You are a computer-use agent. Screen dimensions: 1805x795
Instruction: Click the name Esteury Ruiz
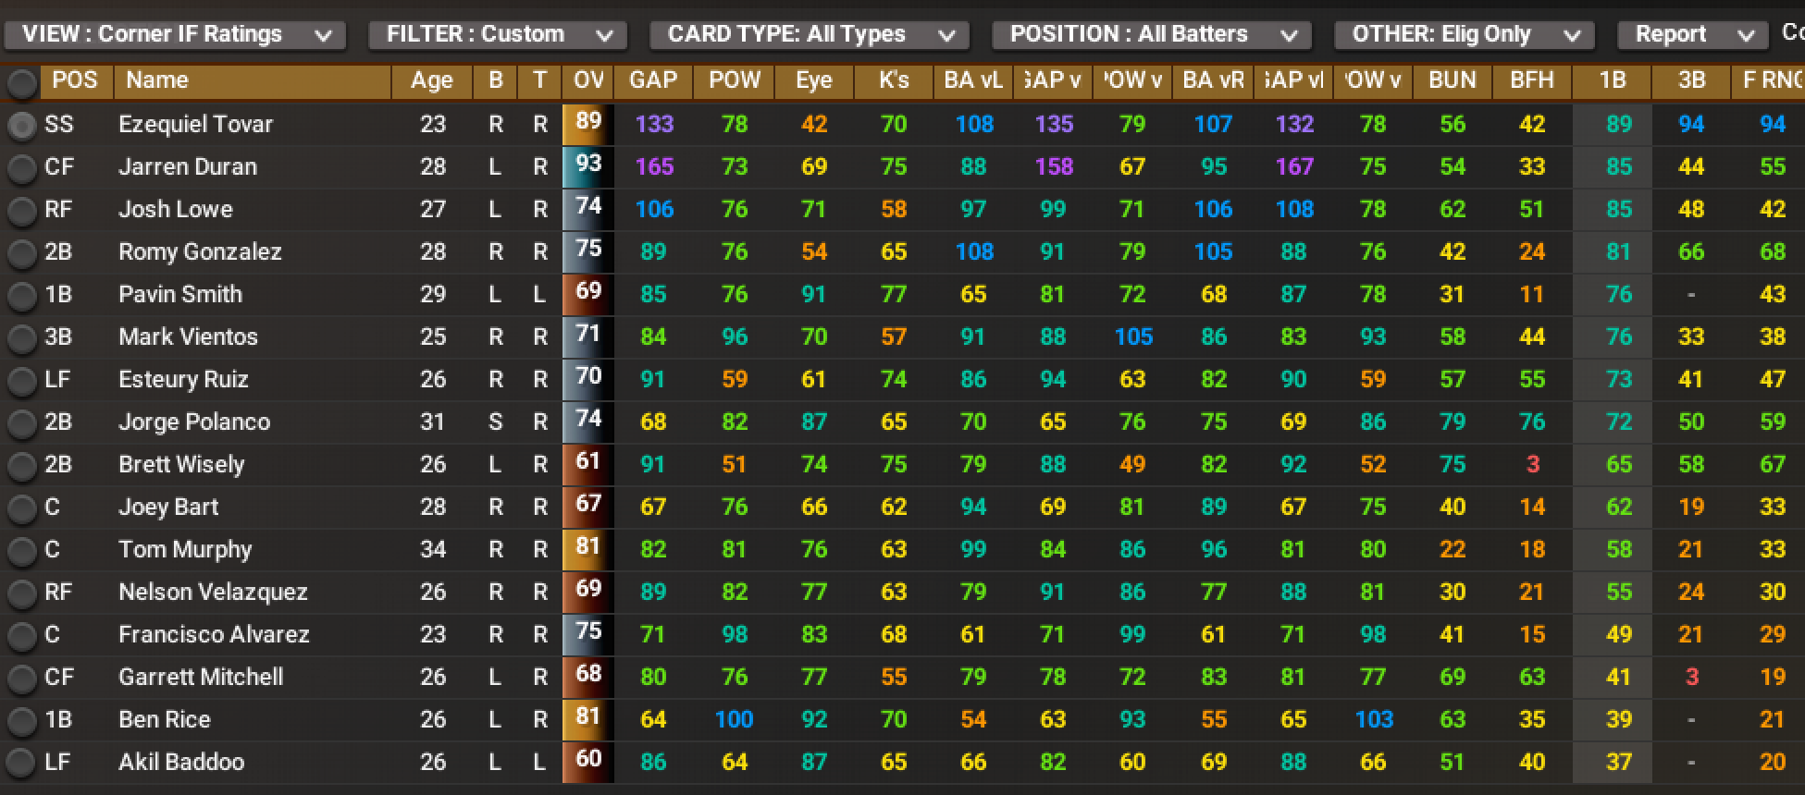coord(183,380)
